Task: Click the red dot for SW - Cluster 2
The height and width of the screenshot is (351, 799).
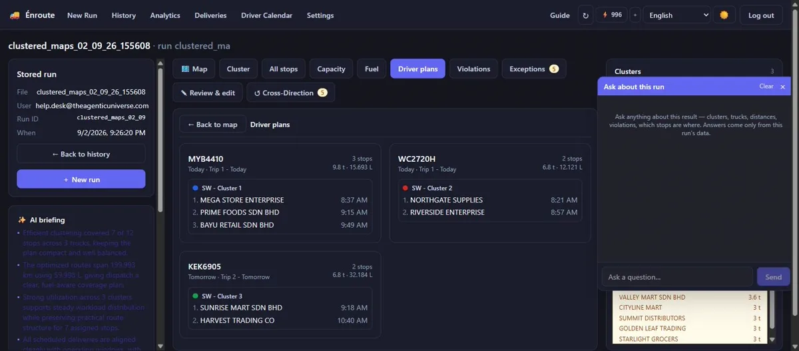Action: click(405, 188)
